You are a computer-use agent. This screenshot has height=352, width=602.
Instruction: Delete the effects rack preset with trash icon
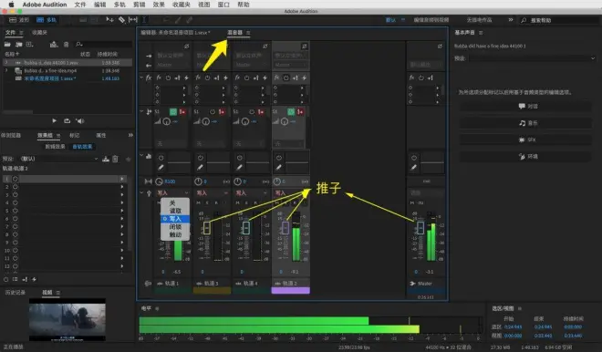[115, 159]
